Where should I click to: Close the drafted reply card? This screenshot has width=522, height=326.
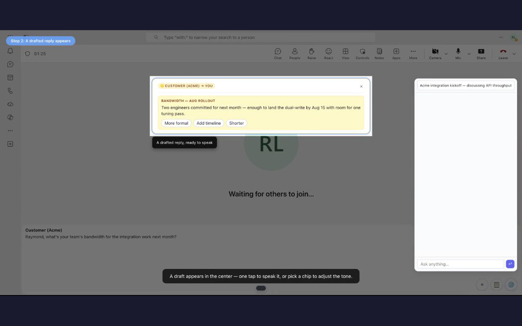click(361, 86)
